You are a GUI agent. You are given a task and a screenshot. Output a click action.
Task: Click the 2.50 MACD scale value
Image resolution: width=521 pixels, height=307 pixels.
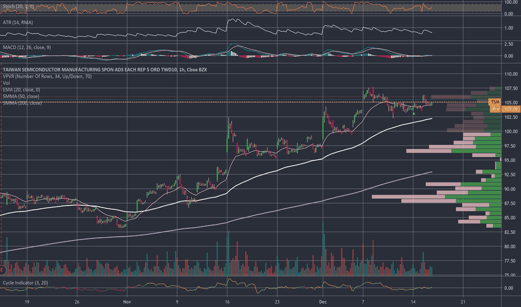click(509, 44)
